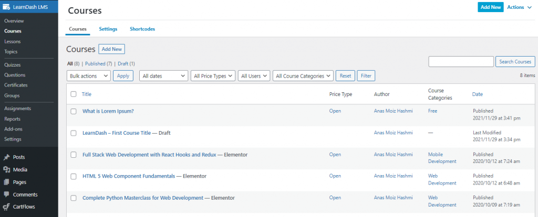Click inside the course search text field
This screenshot has width=538, height=217.
tap(461, 62)
